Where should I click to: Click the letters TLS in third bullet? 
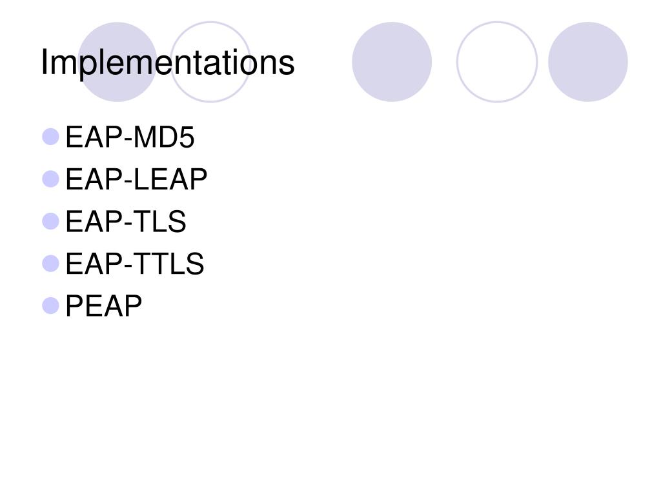pos(160,222)
